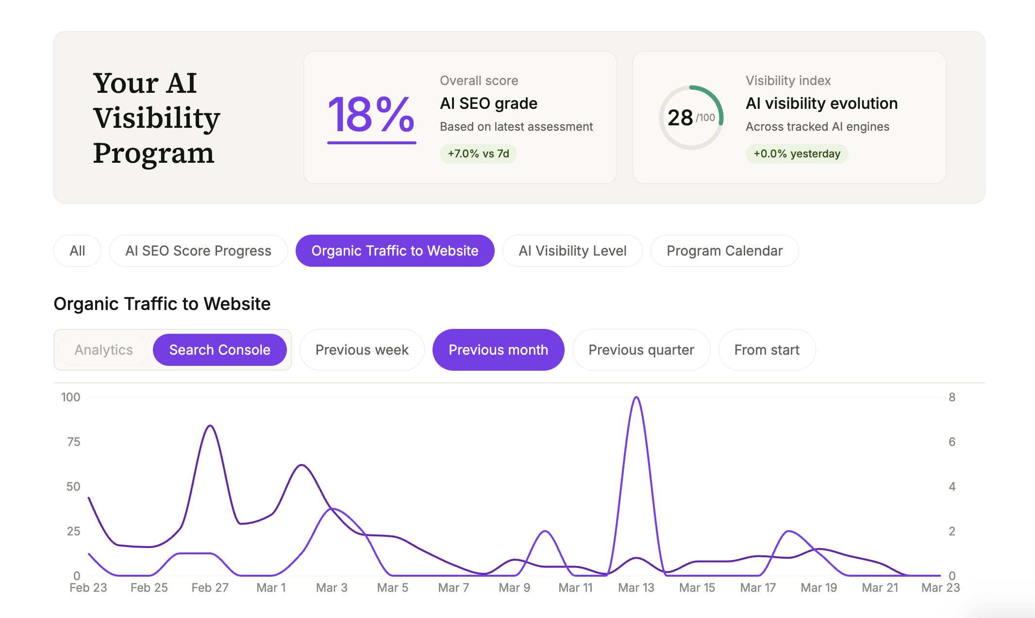This screenshot has width=1035, height=618.
Task: Select the Search Console data source
Action: (x=219, y=349)
